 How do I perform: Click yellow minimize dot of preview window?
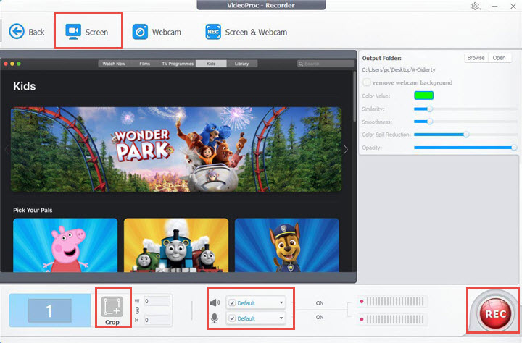coord(12,64)
